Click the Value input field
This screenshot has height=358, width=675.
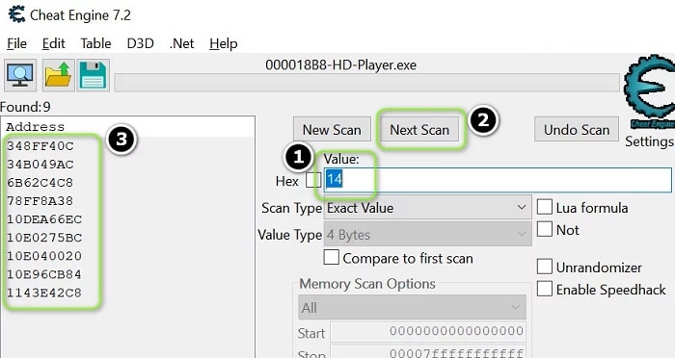(498, 180)
